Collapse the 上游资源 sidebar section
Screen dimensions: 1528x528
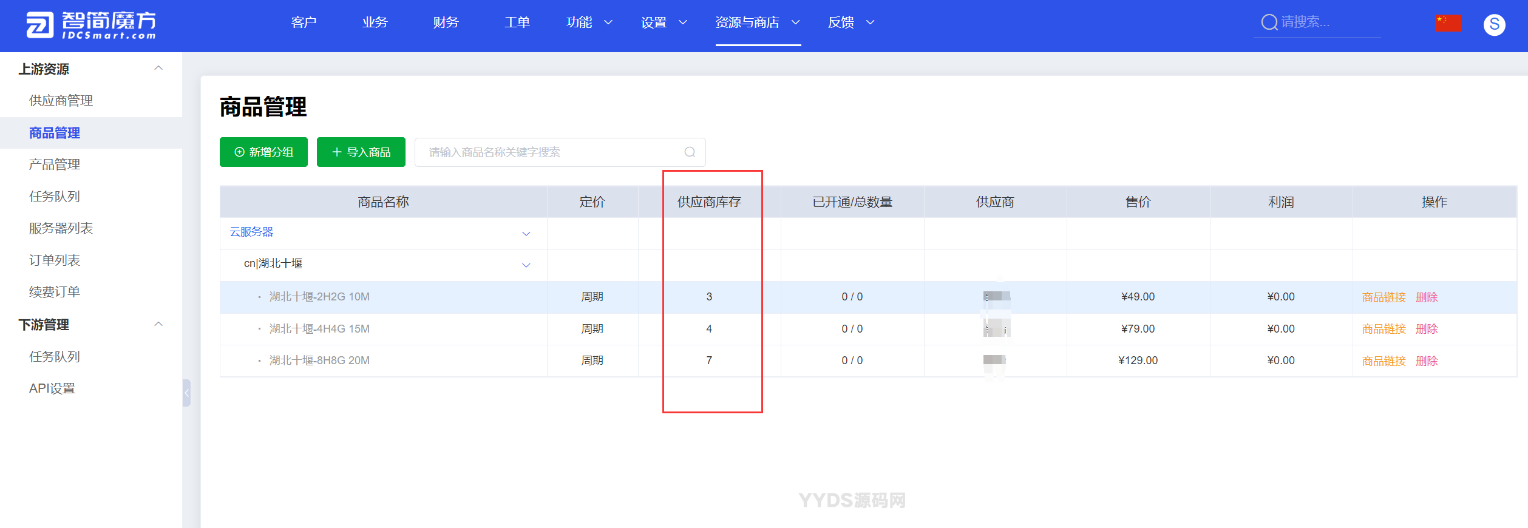click(158, 69)
